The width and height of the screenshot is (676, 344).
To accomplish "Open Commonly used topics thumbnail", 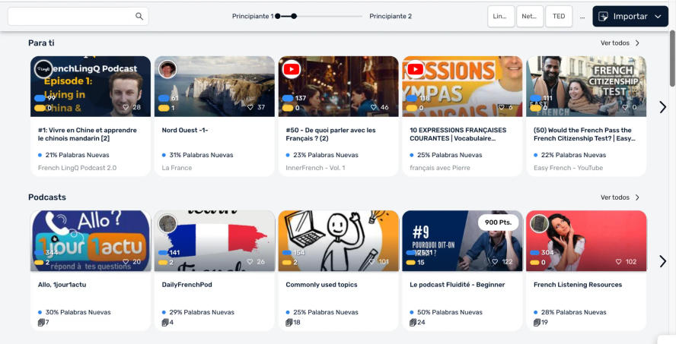I will (339, 241).
